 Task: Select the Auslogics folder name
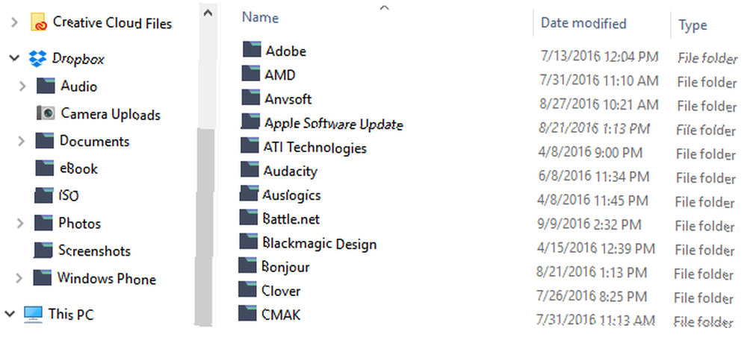291,195
